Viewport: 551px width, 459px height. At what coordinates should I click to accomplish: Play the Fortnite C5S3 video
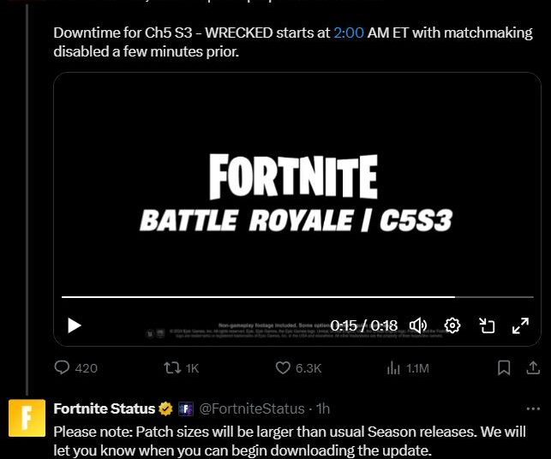(x=75, y=325)
